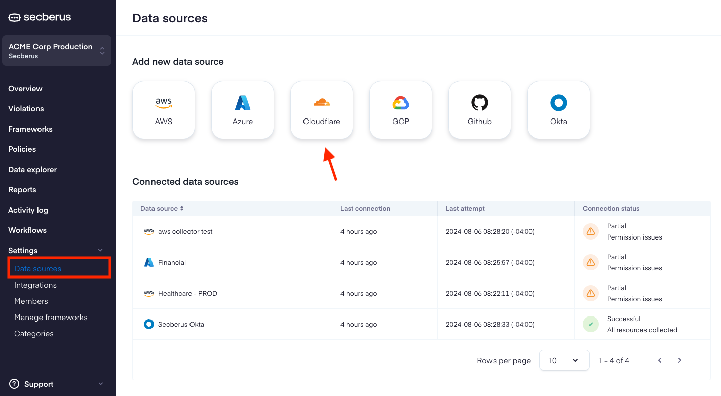The image size is (721, 396).
Task: Add GCP data source card
Action: pos(401,109)
